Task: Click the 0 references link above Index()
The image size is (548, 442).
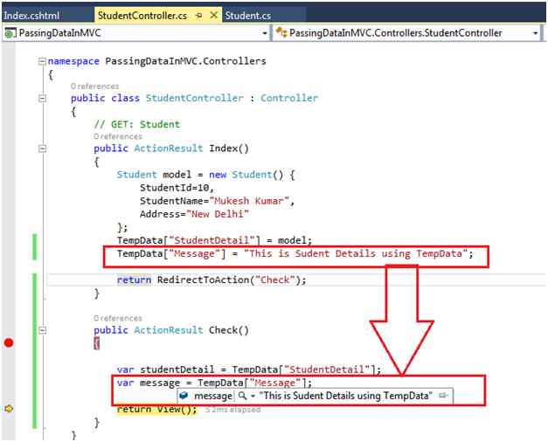Action: (x=118, y=136)
